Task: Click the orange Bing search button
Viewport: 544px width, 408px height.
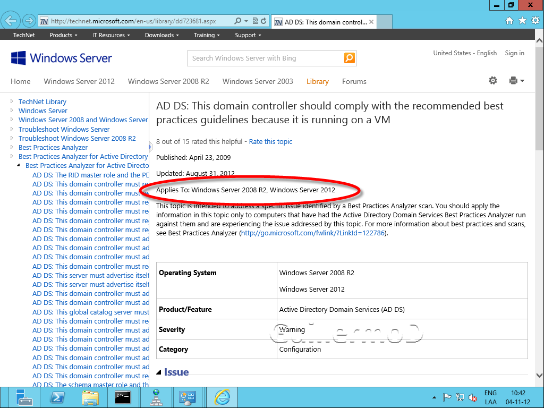Action: (x=349, y=58)
